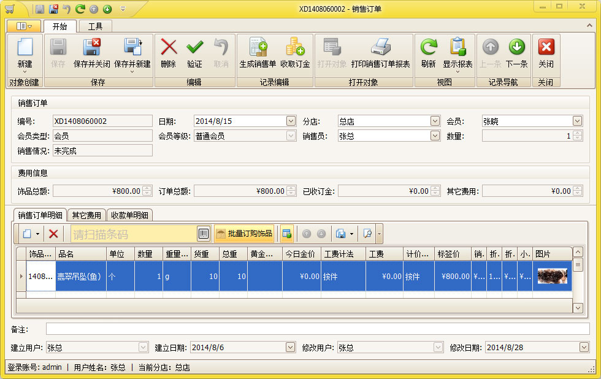The width and height of the screenshot is (601, 379).
Task: Click green down-arrow icon in title bar
Action: coord(107,9)
